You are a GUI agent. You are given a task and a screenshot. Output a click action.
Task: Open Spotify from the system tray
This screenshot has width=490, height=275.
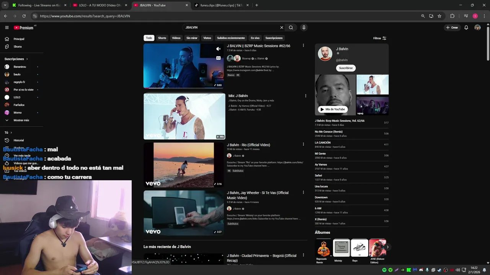pyautogui.click(x=384, y=270)
